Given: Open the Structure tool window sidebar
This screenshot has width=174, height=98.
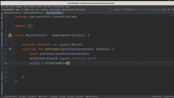Looking at the screenshot, I should [2, 25].
